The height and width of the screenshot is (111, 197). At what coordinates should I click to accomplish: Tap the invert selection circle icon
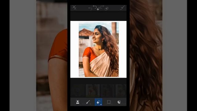(119, 102)
